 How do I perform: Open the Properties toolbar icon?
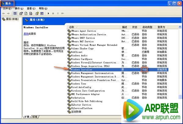[x=21, y=13]
